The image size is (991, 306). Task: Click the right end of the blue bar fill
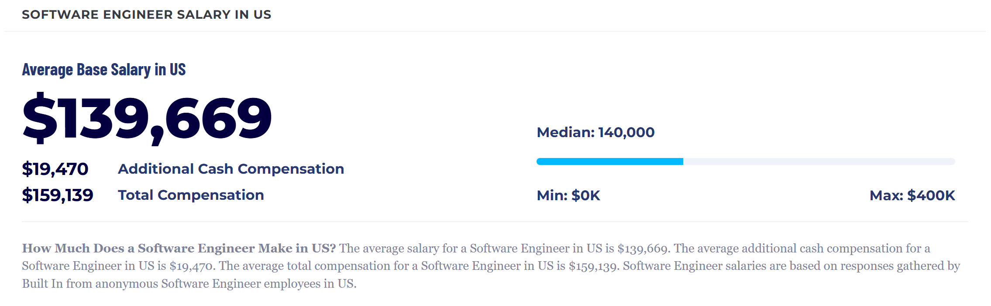pyautogui.click(x=681, y=161)
